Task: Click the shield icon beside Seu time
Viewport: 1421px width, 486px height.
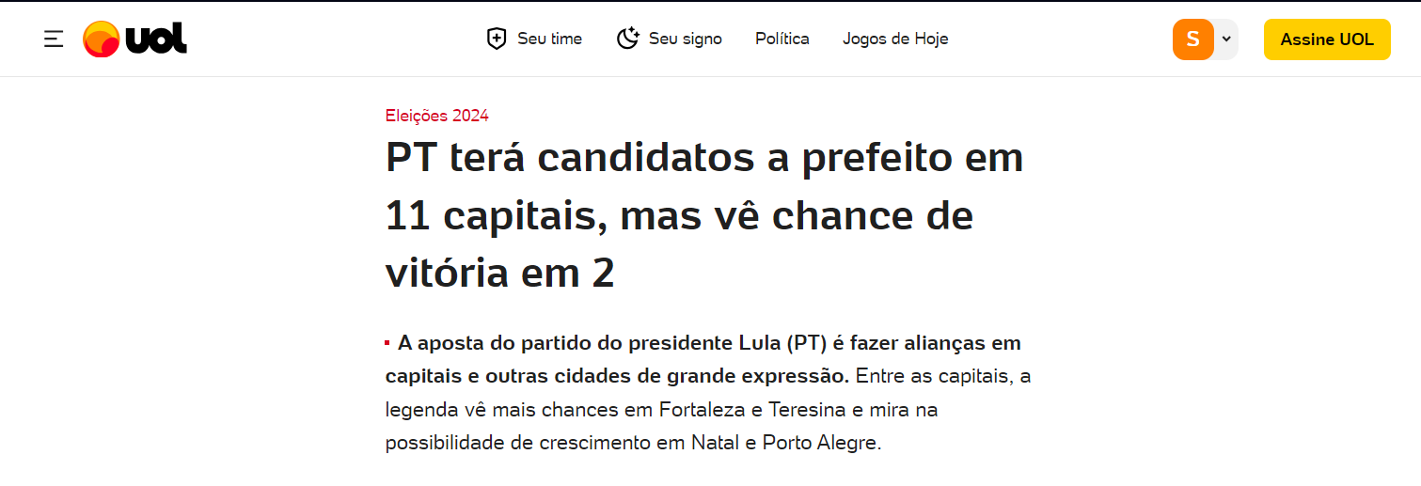Action: [x=497, y=39]
